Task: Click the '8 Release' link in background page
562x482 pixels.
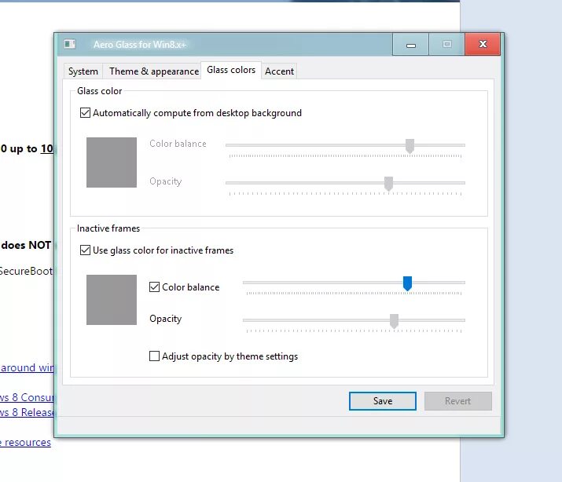Action: (x=27, y=412)
